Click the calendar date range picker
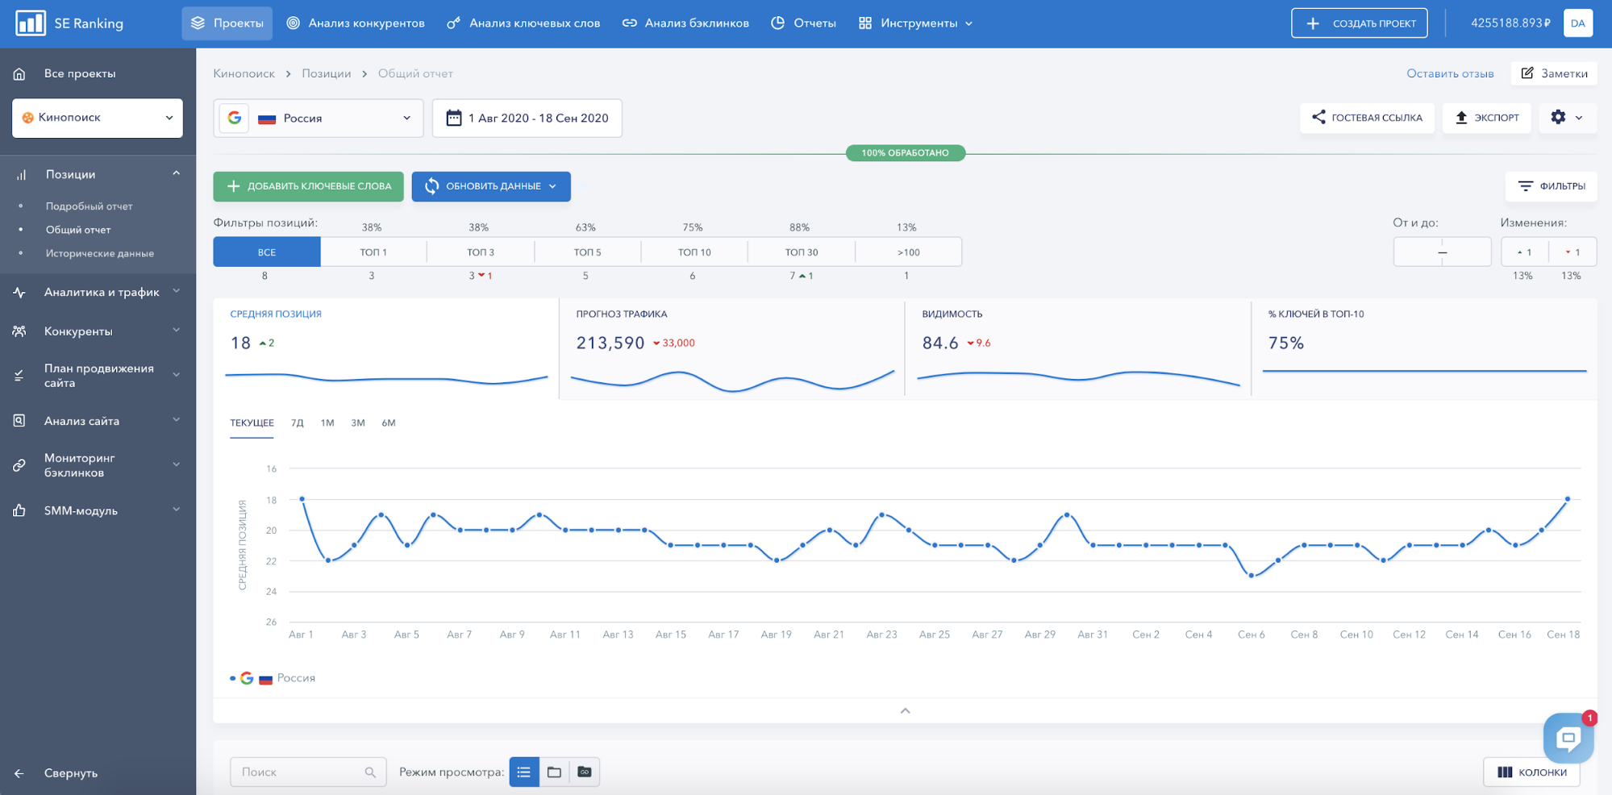The height and width of the screenshot is (795, 1612). [527, 119]
